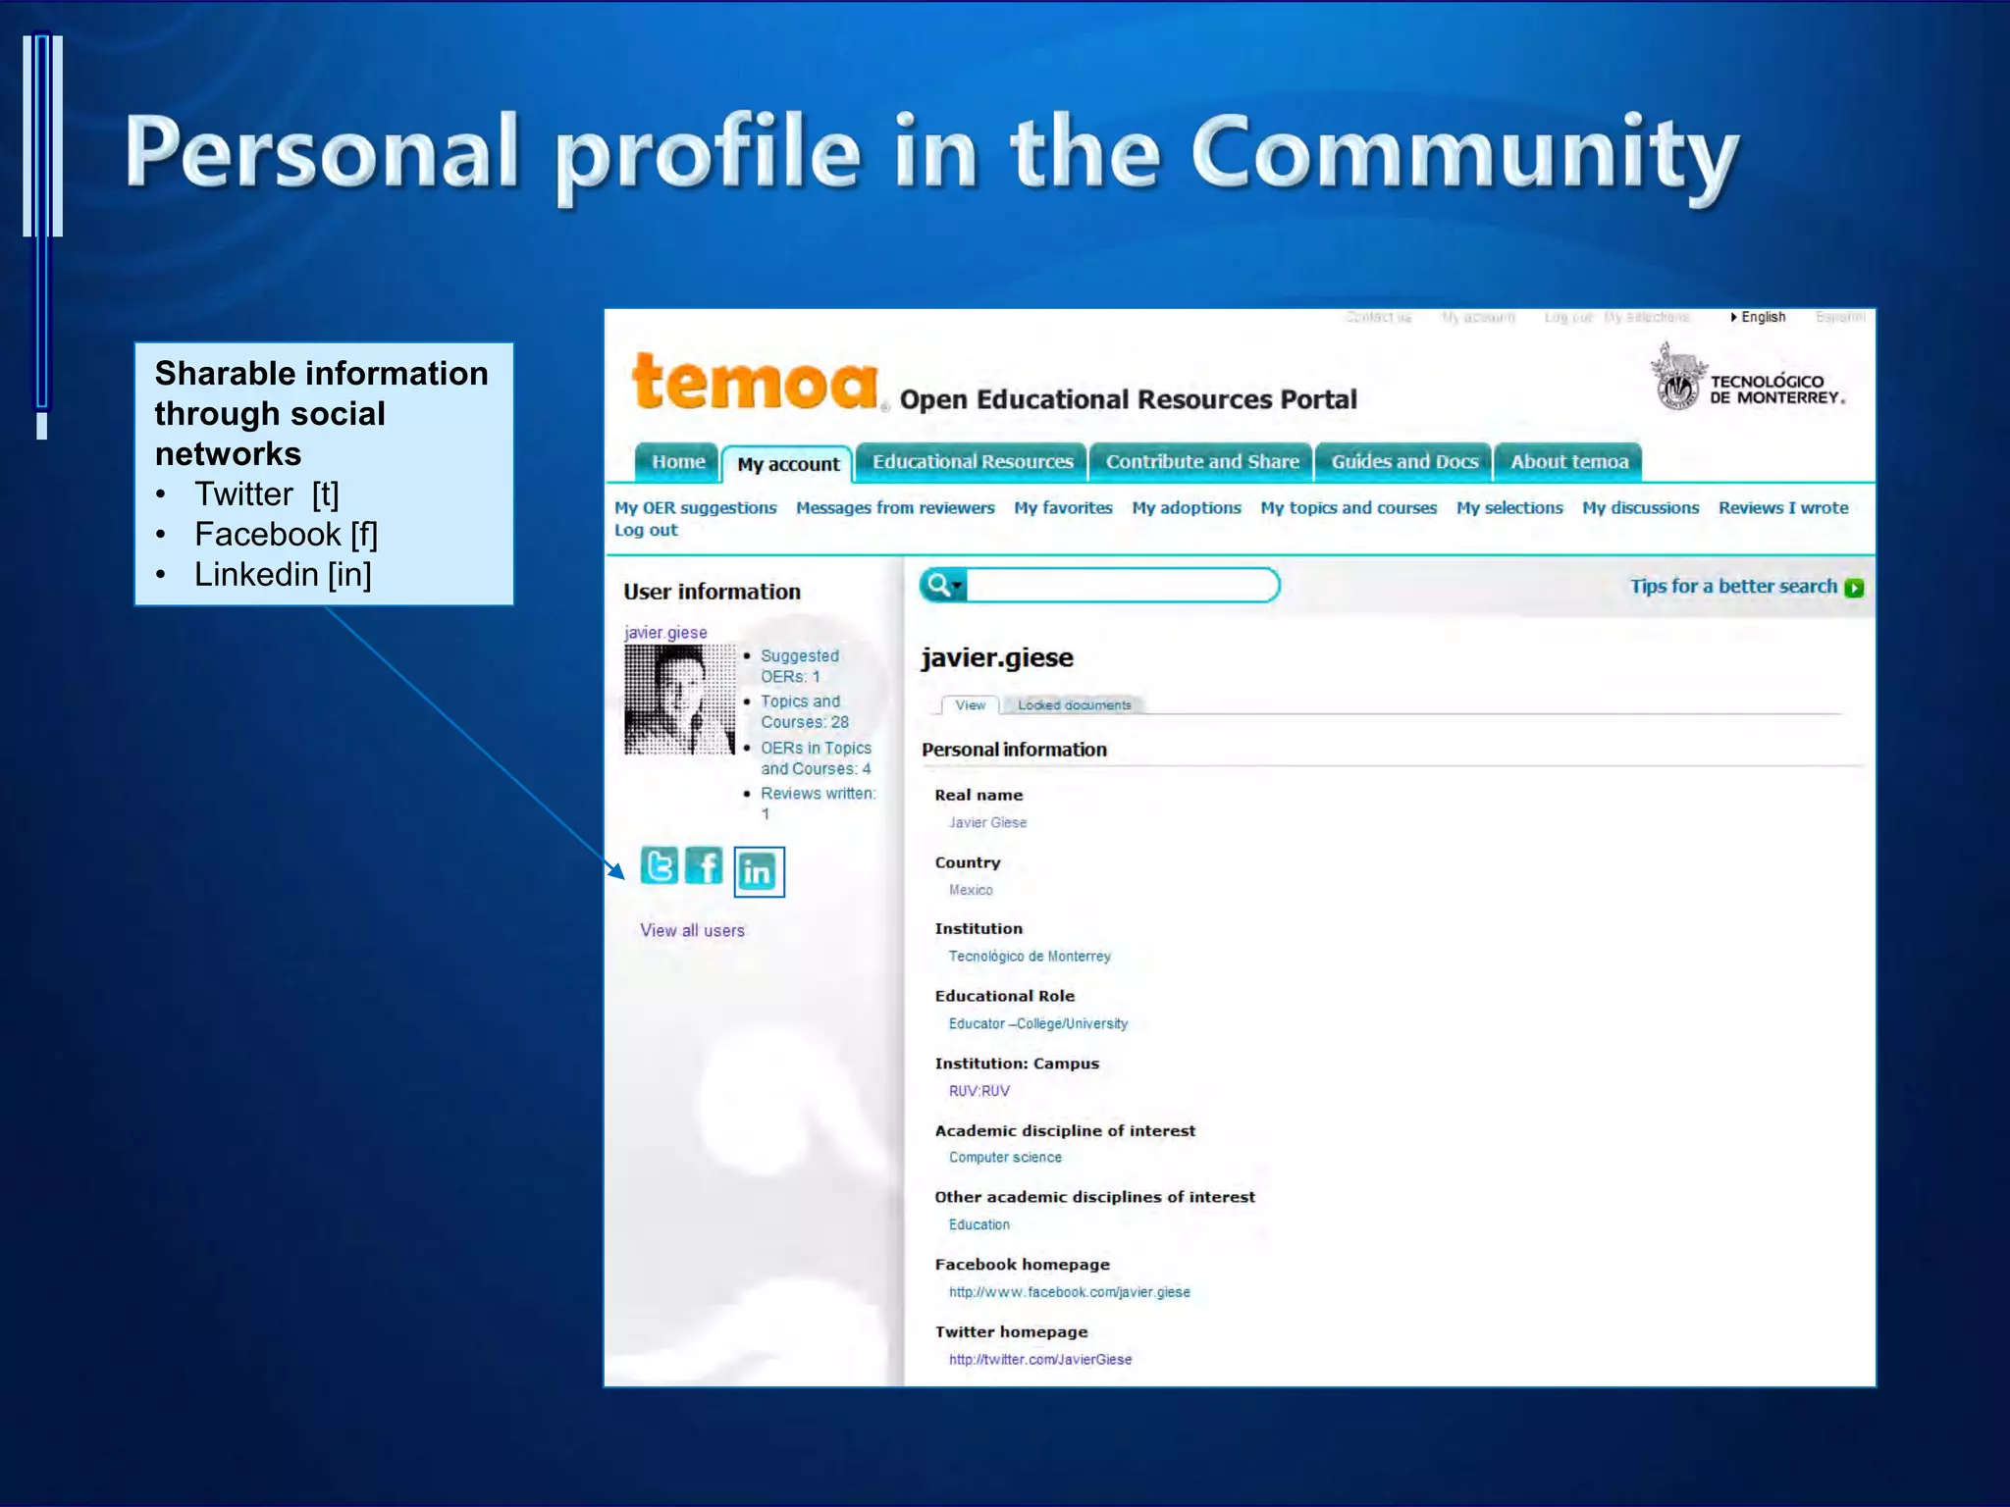Open the Contribute and Share tab

(1202, 462)
